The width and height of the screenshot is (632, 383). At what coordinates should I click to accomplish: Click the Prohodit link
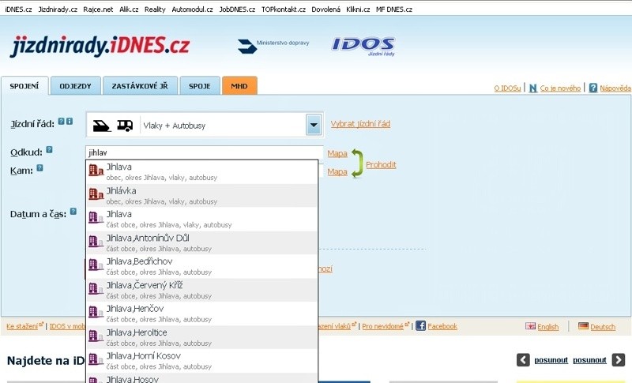pyautogui.click(x=381, y=165)
